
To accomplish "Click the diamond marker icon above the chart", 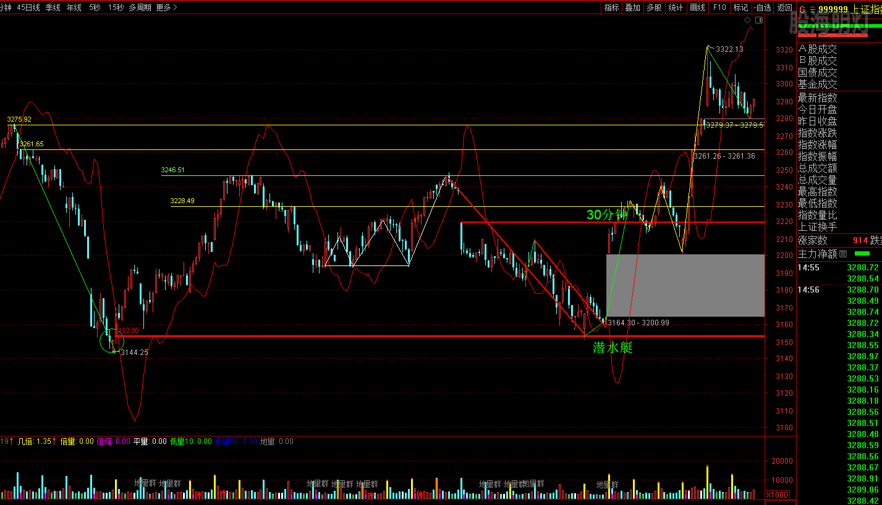I will (748, 20).
